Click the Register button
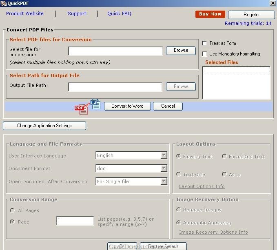 [251, 15]
